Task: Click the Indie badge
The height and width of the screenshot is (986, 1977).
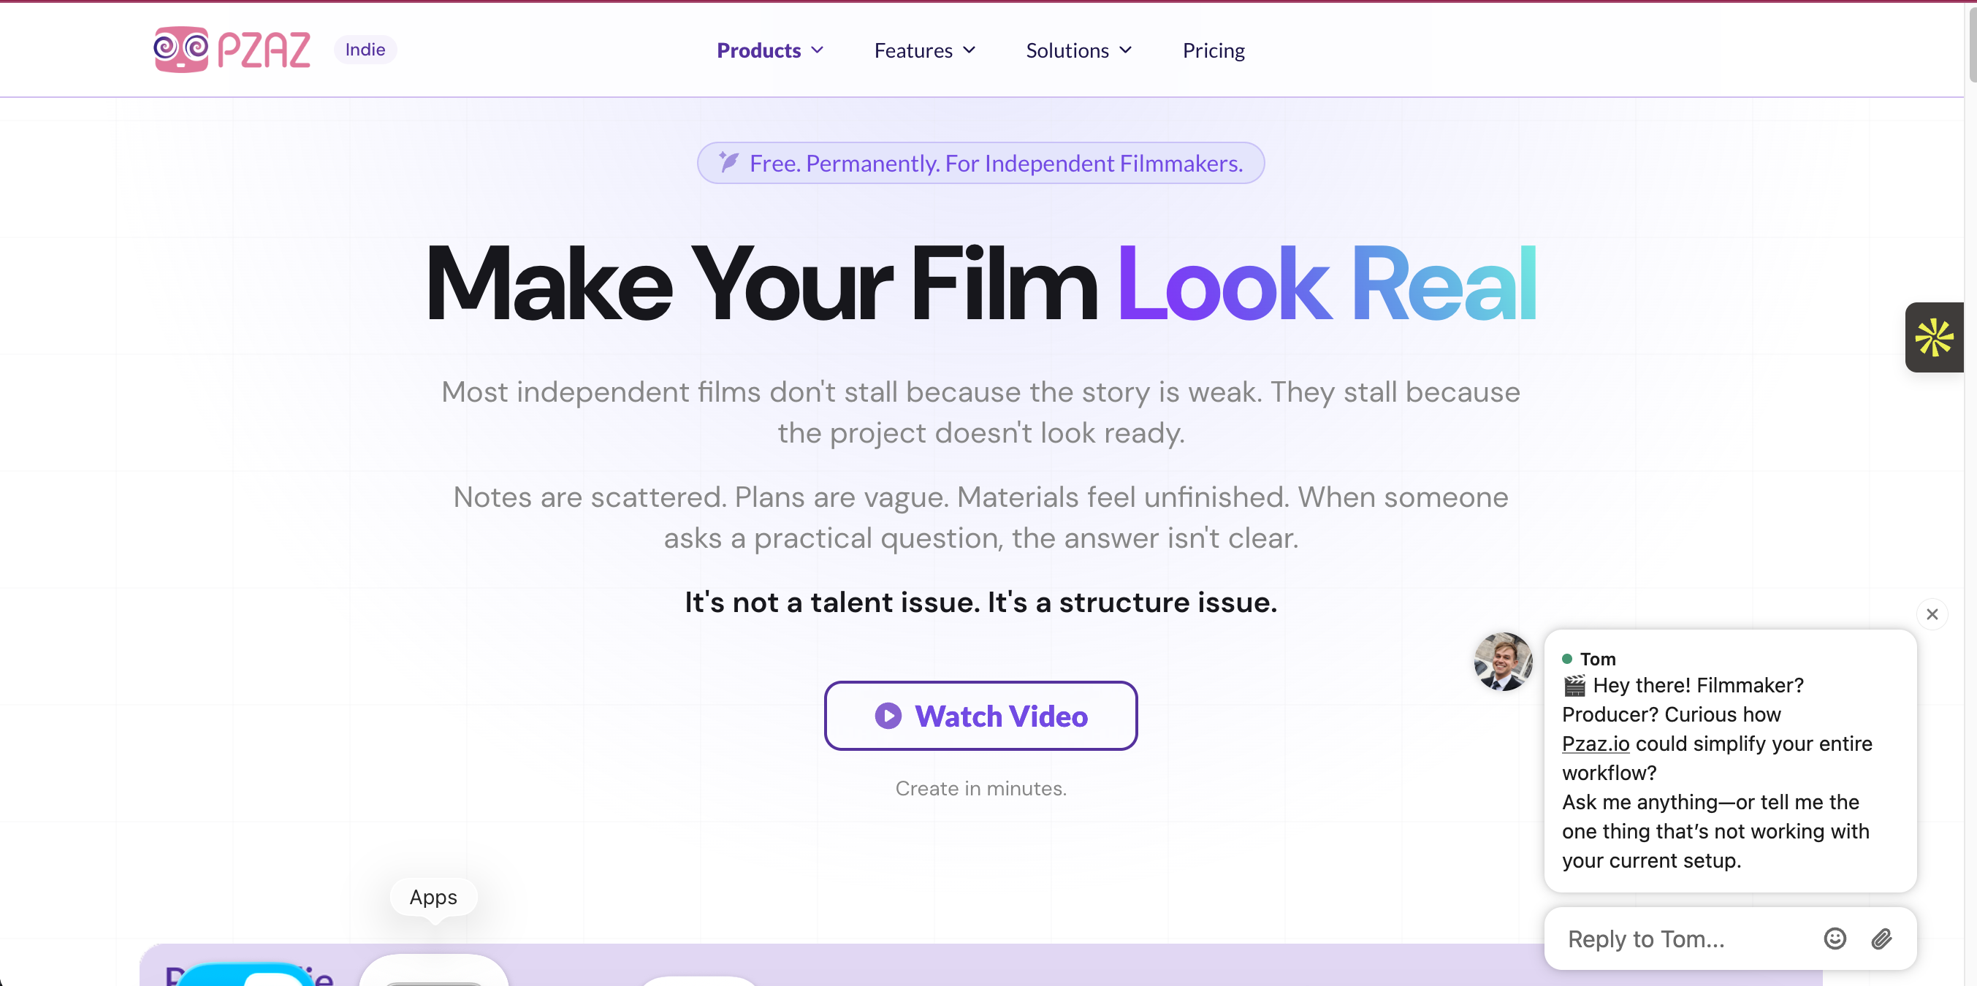Action: pos(365,50)
